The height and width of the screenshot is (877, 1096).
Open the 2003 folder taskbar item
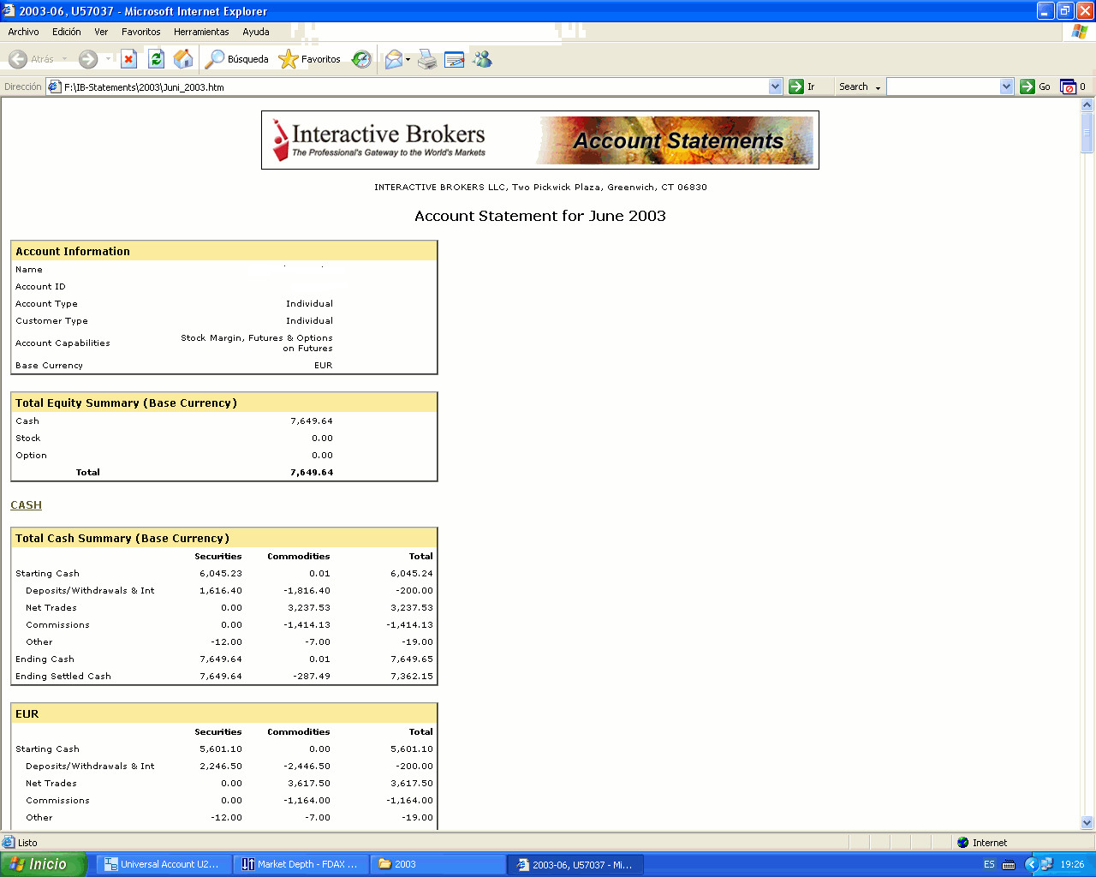click(x=438, y=864)
